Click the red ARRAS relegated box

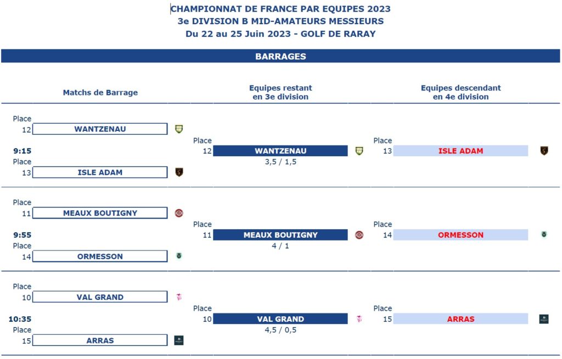(x=460, y=319)
